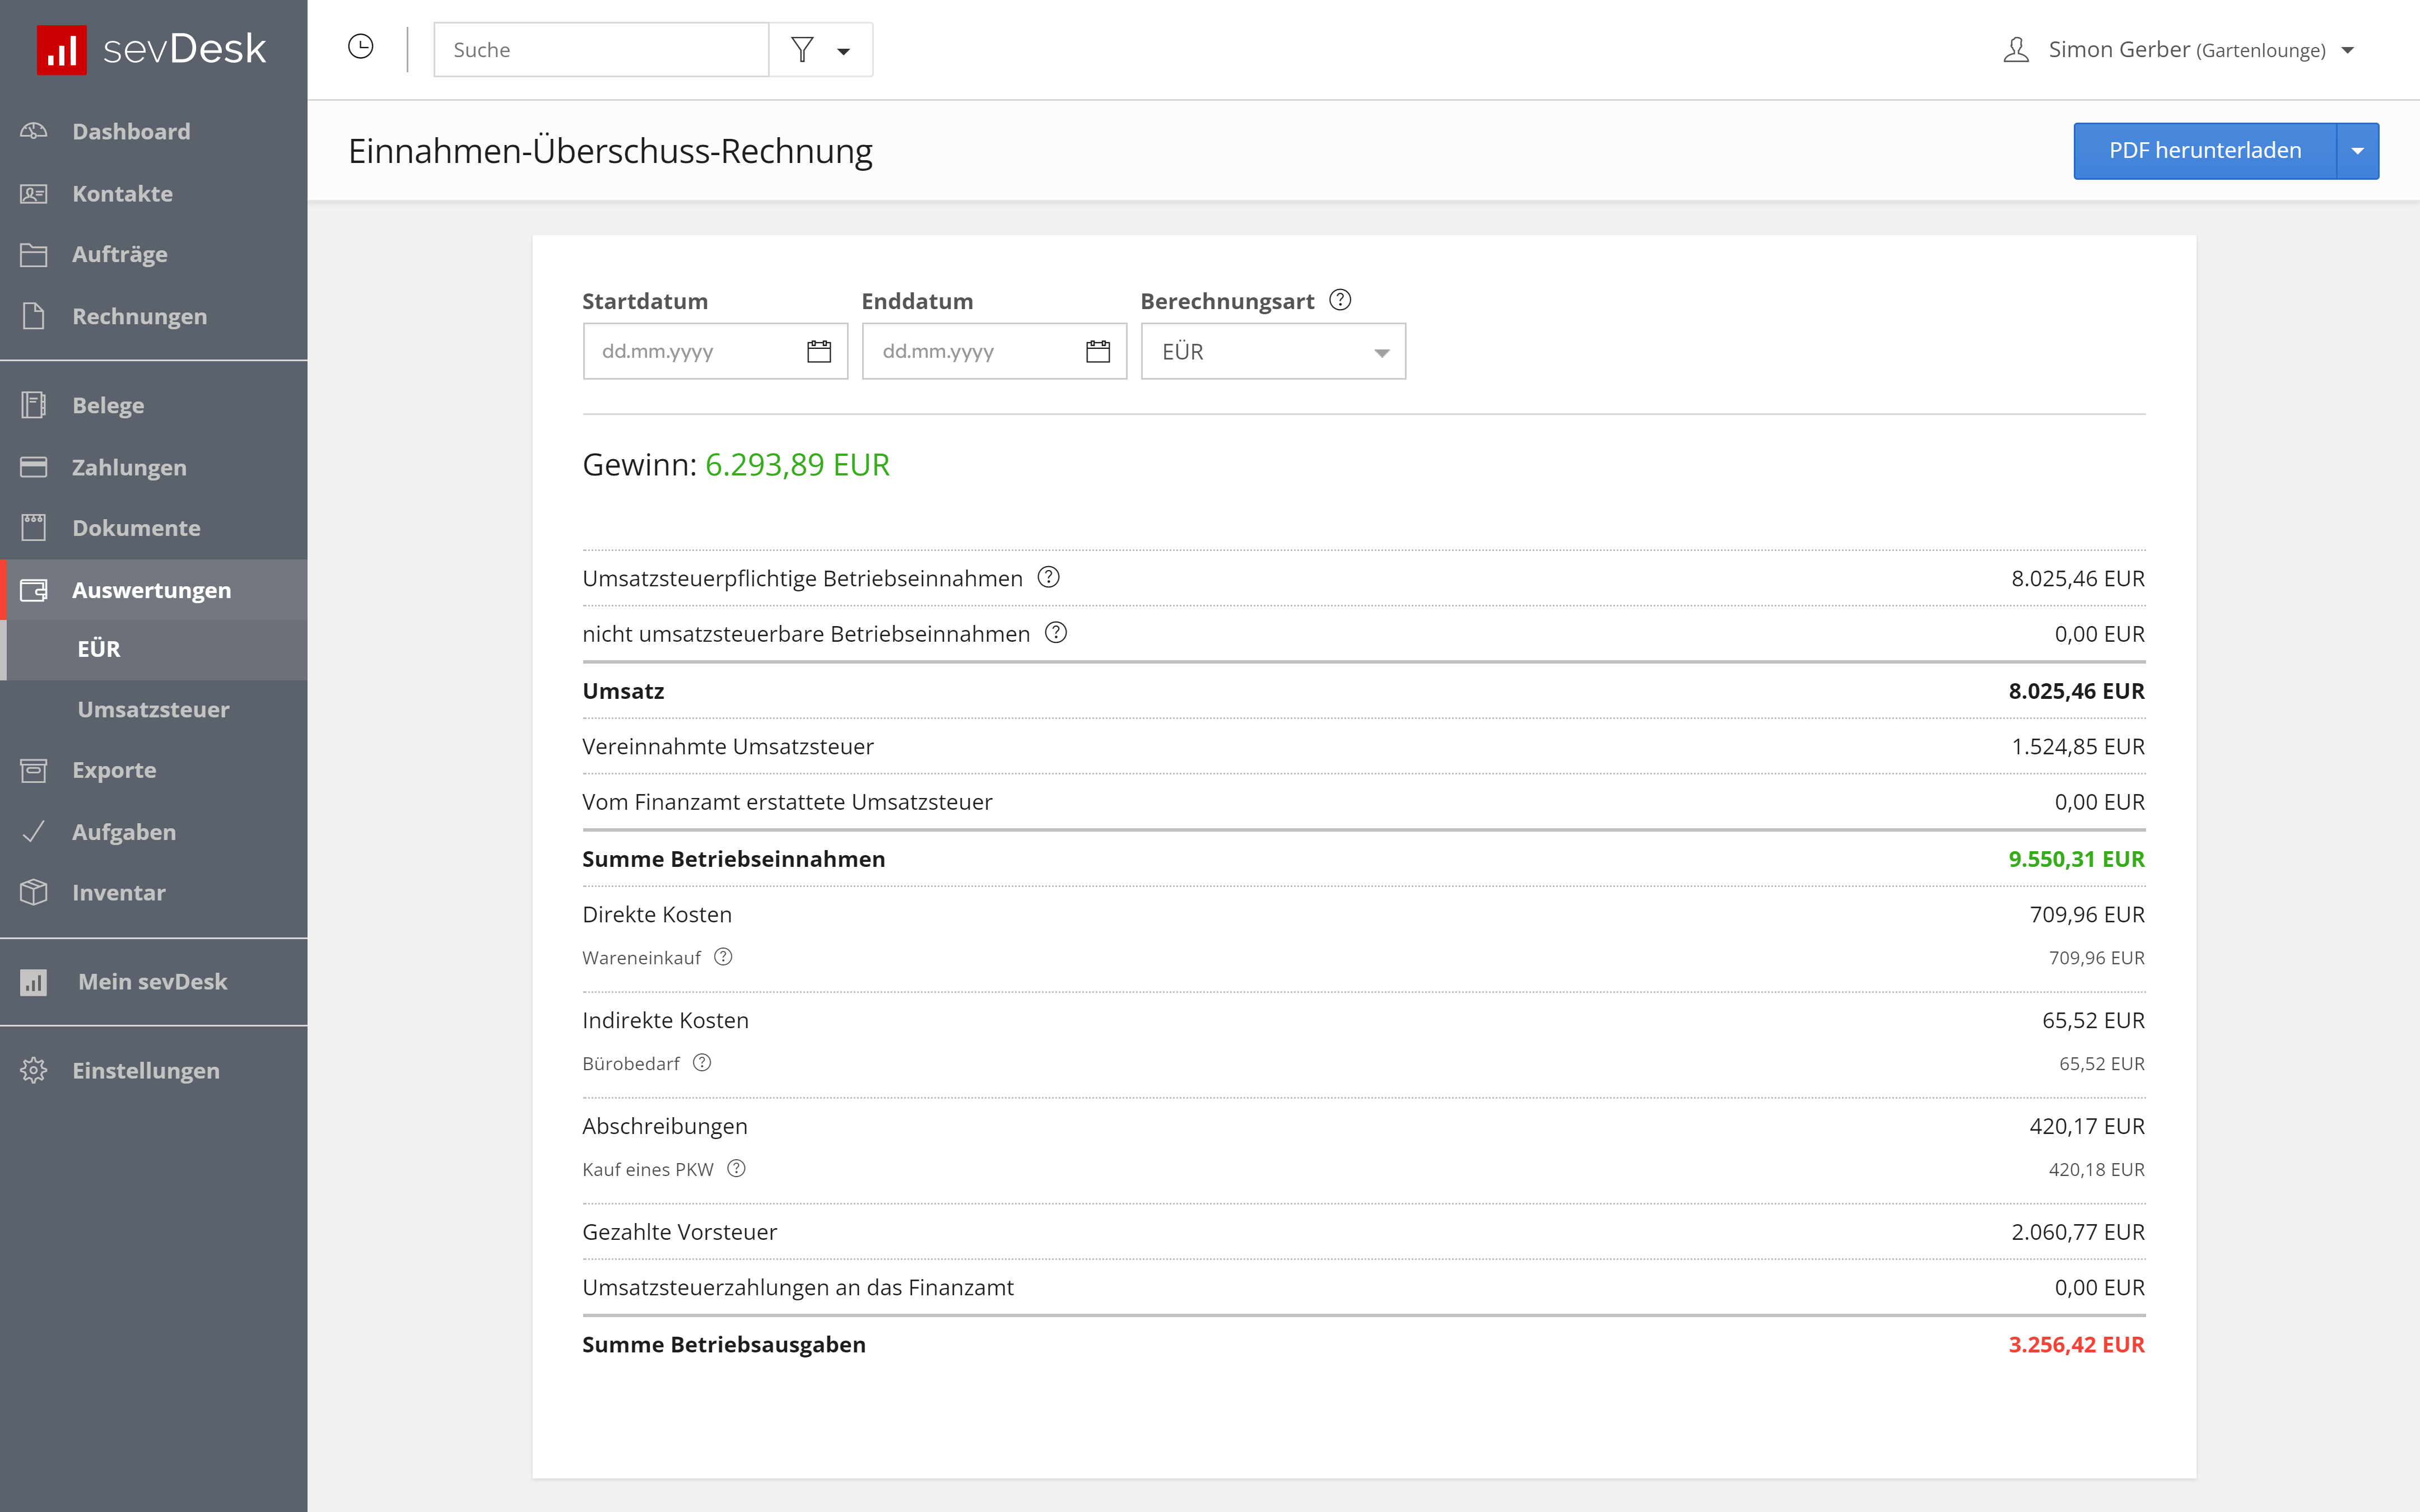Click the Einstellungen gear icon

pyautogui.click(x=33, y=1070)
